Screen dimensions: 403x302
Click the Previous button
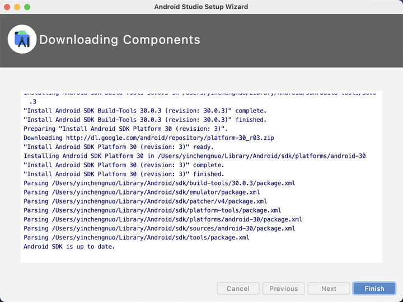tap(283, 289)
